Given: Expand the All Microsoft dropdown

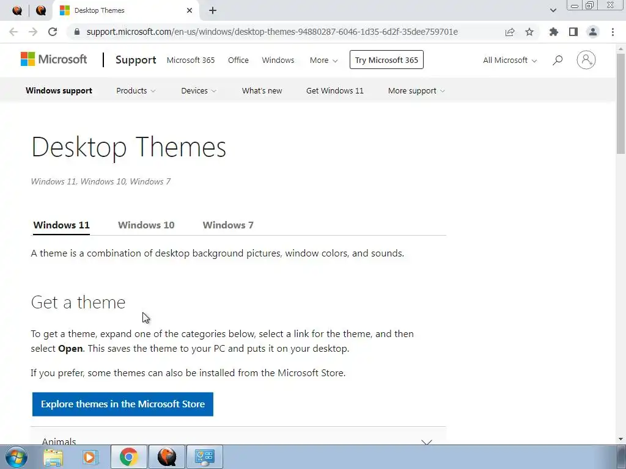Looking at the screenshot, I should coord(510,60).
